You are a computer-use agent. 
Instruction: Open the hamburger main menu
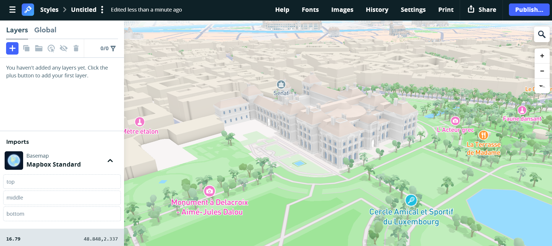point(12,10)
